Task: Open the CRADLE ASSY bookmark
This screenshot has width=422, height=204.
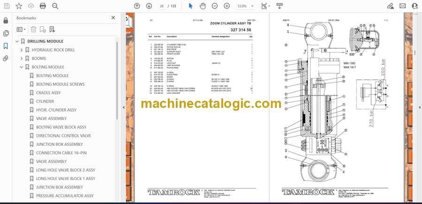Action: pos(48,93)
